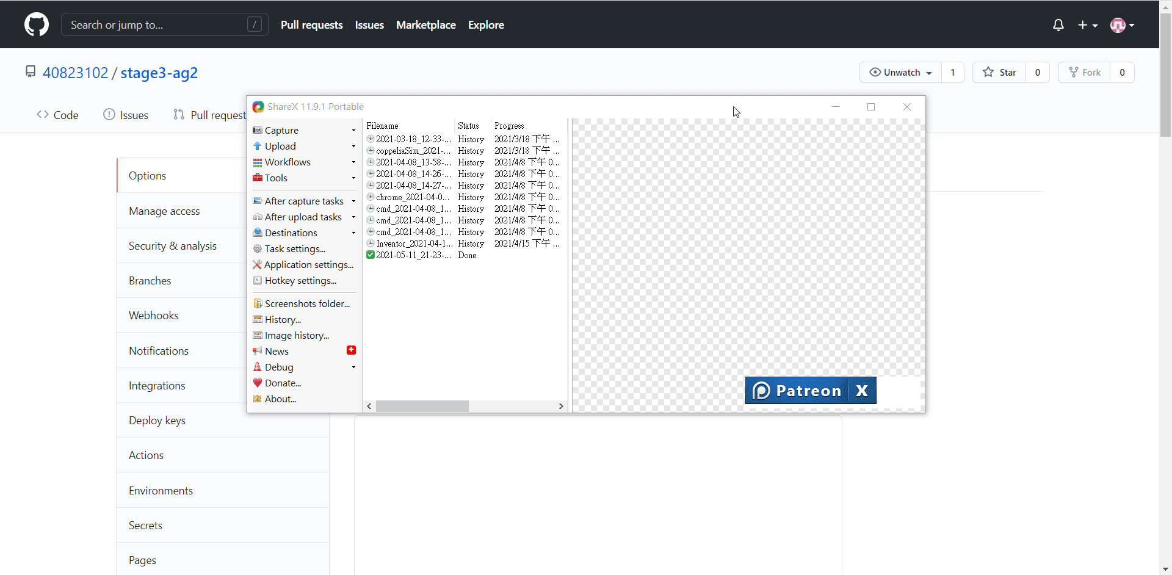Image resolution: width=1172 pixels, height=575 pixels.
Task: Click the red News notification badge
Action: (x=351, y=350)
